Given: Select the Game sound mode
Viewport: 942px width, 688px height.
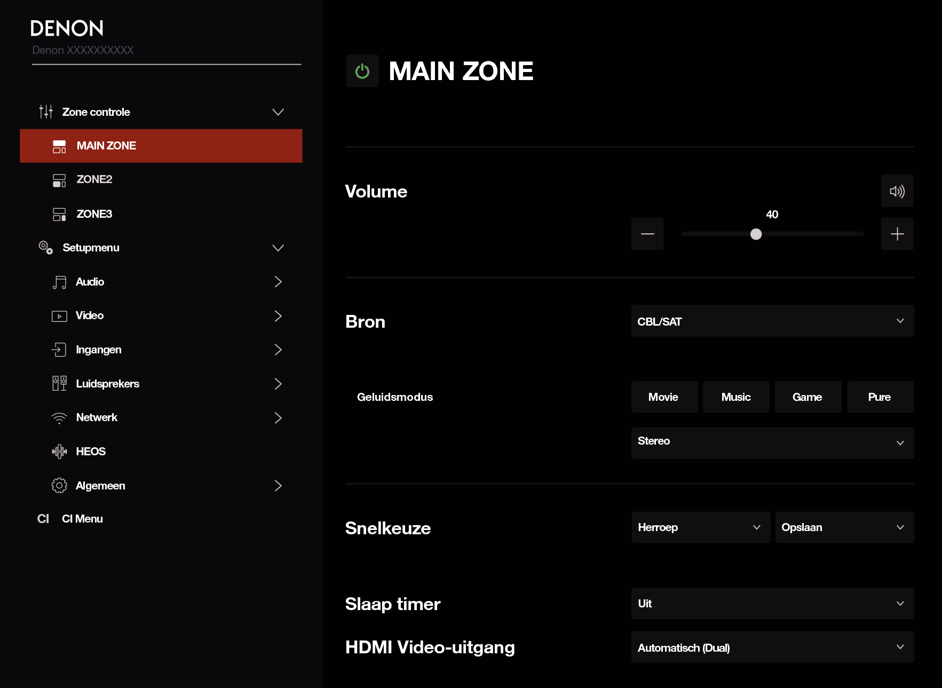Looking at the screenshot, I should [x=808, y=397].
